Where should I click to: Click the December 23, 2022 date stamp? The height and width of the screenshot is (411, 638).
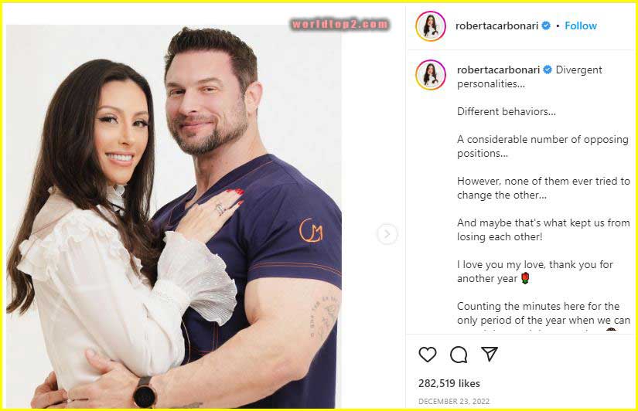pyautogui.click(x=454, y=401)
